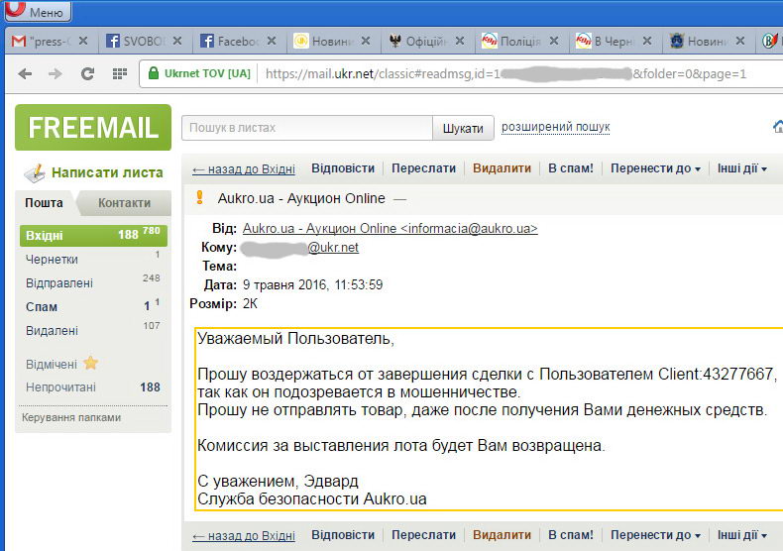
Task: Expand the top Перенести до dropdown
Action: pyautogui.click(x=655, y=168)
